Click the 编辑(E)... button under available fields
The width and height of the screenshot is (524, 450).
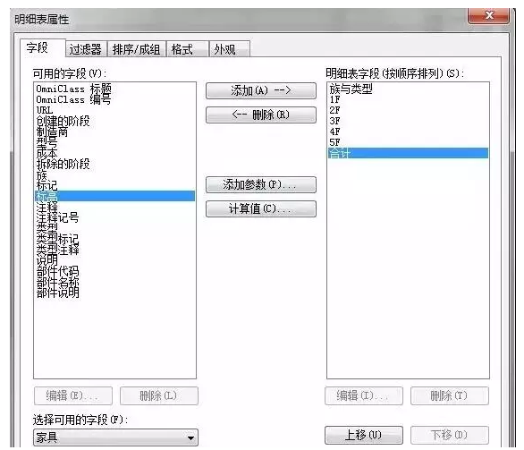(x=72, y=395)
